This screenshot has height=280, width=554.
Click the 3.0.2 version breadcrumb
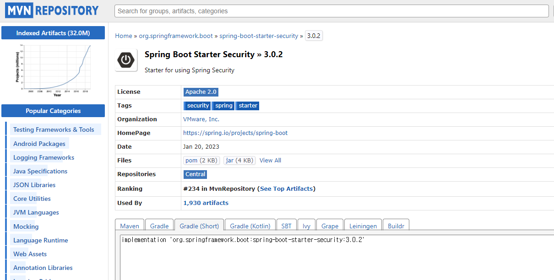314,36
